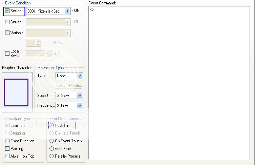The width and height of the screenshot is (255, 165).
Task: Enable Always on Top checkbox
Action: (x=7, y=156)
